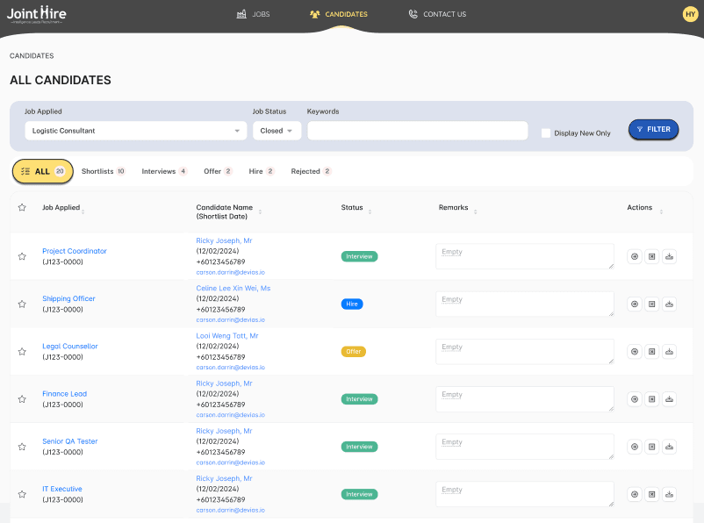Toggle the favorite star for IT Executive
The image size is (704, 523).
pos(22,494)
